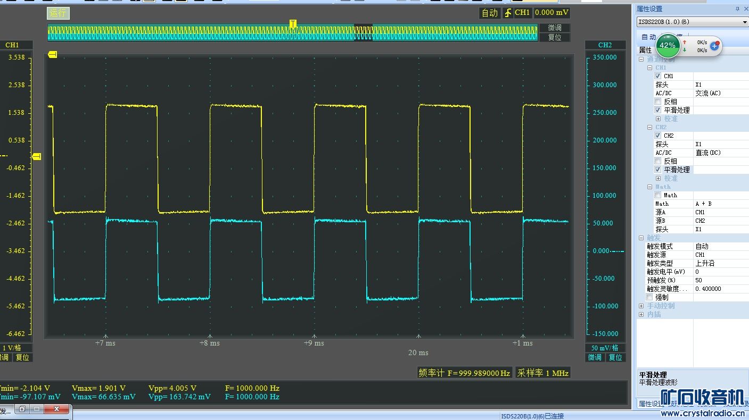Toggle the CH1 channel enable checkbox

click(658, 76)
